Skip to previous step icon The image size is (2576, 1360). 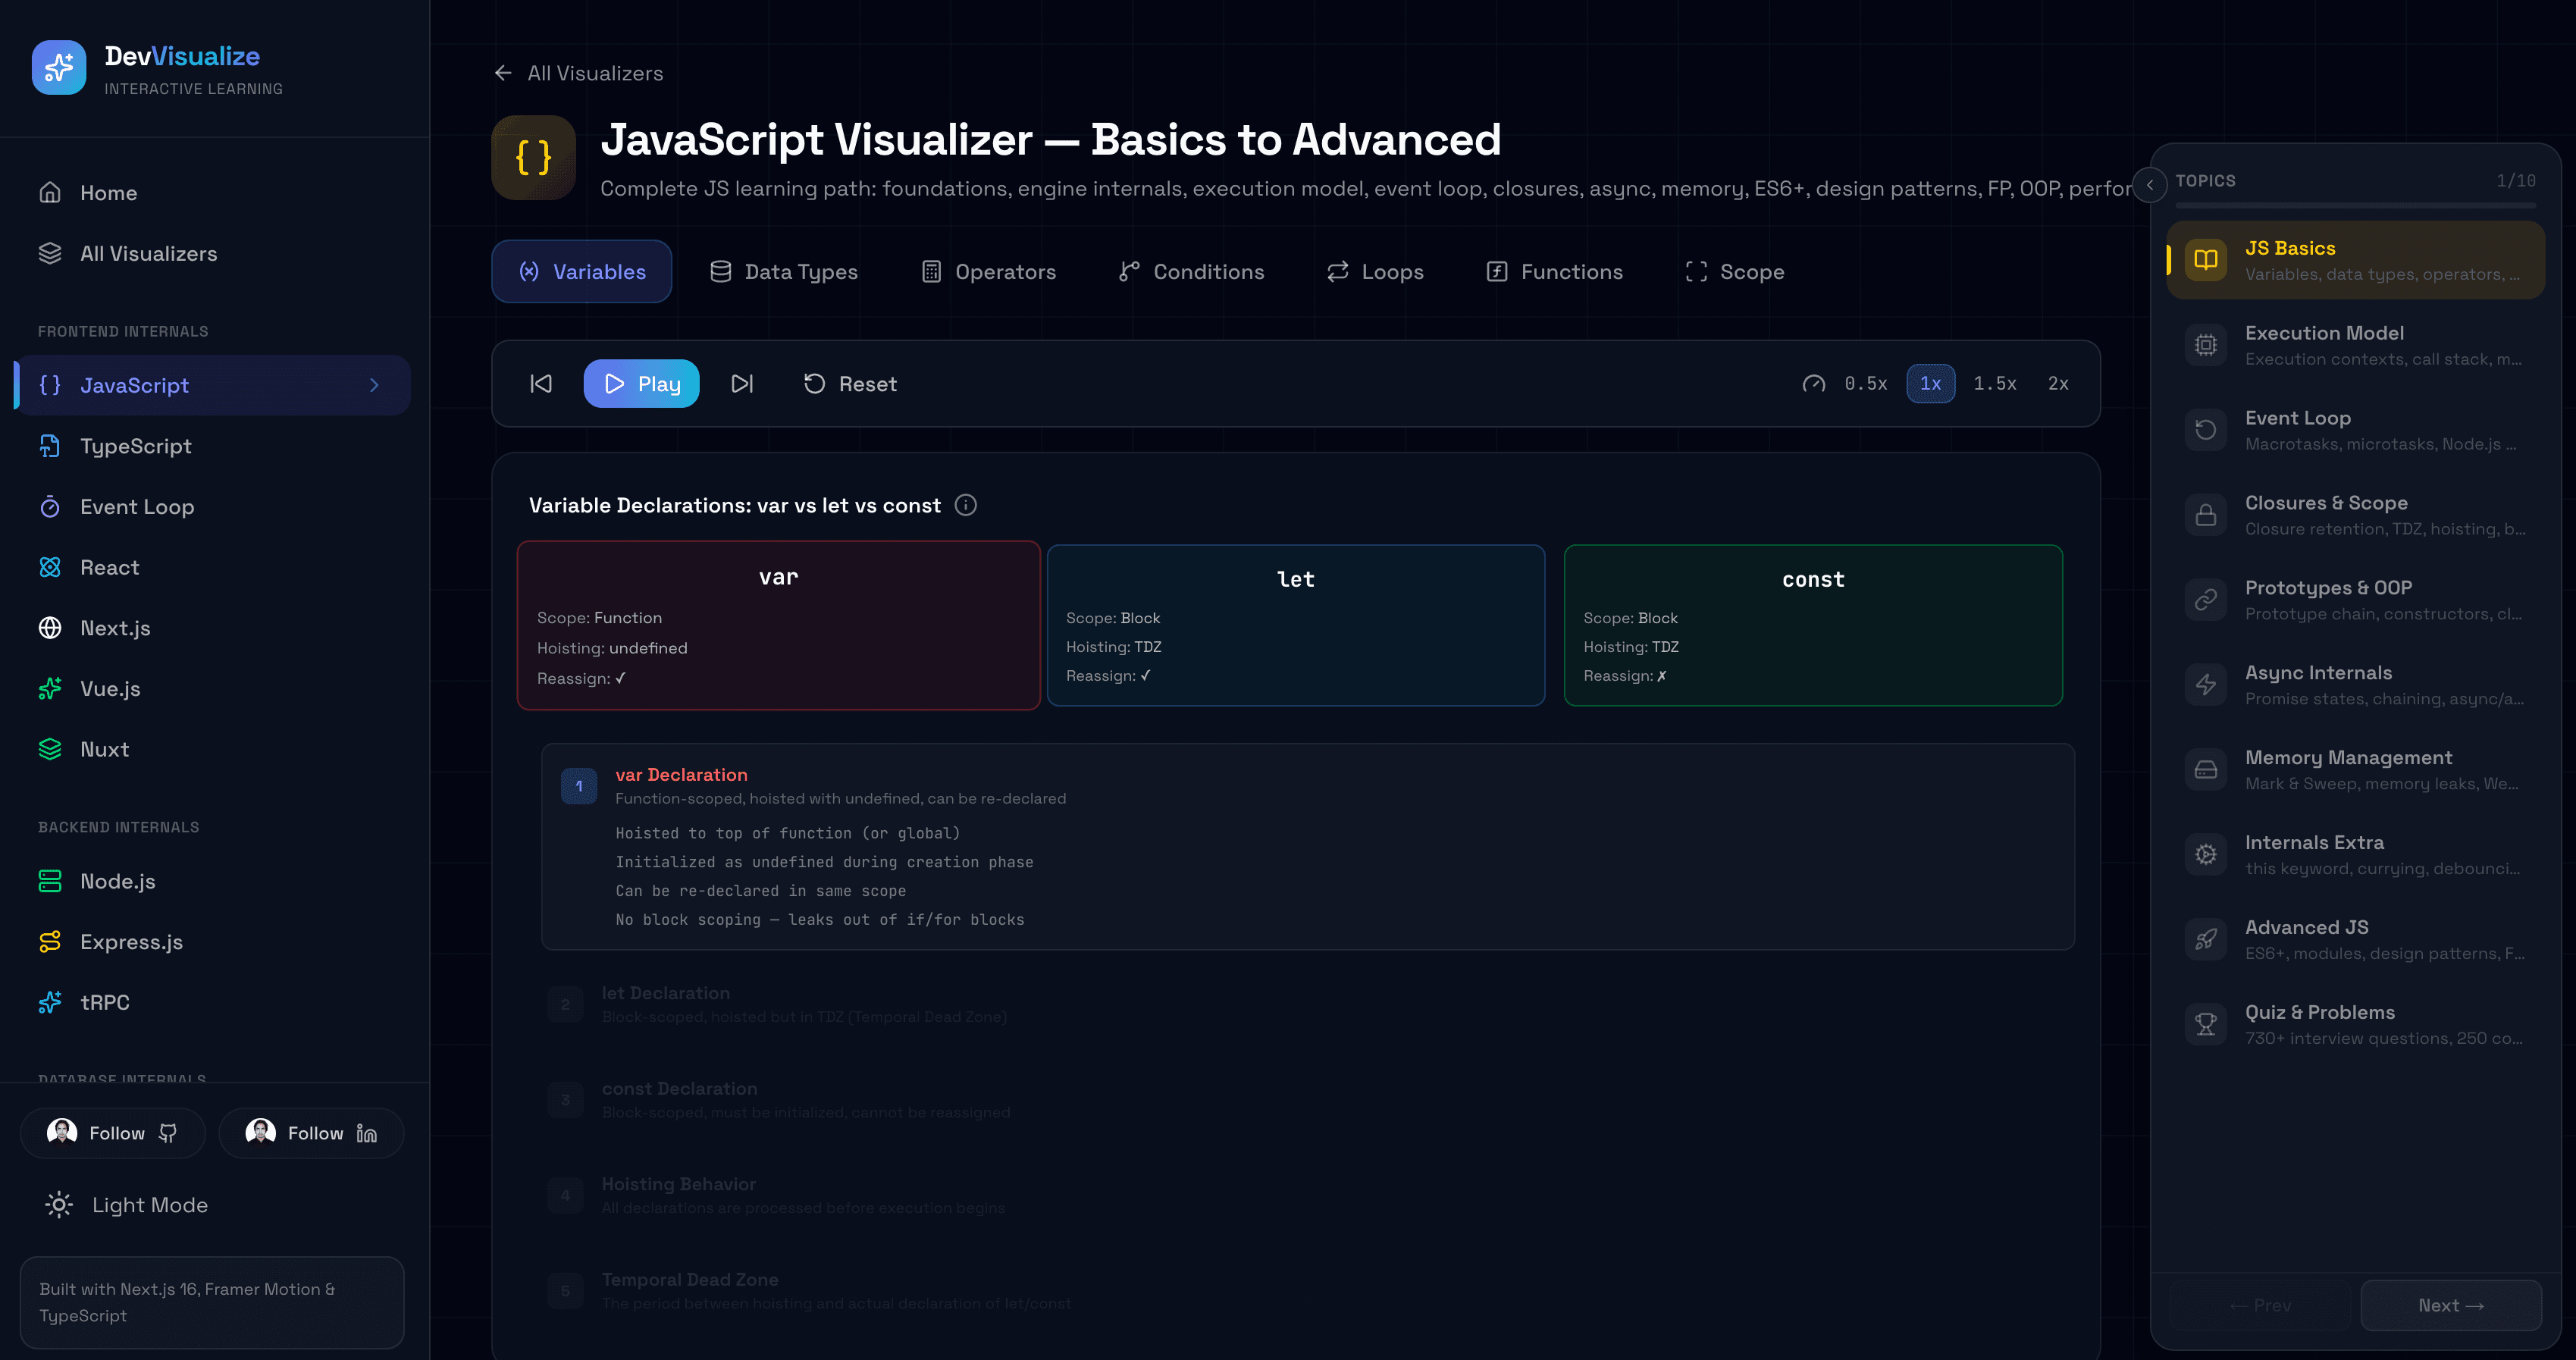(x=541, y=384)
